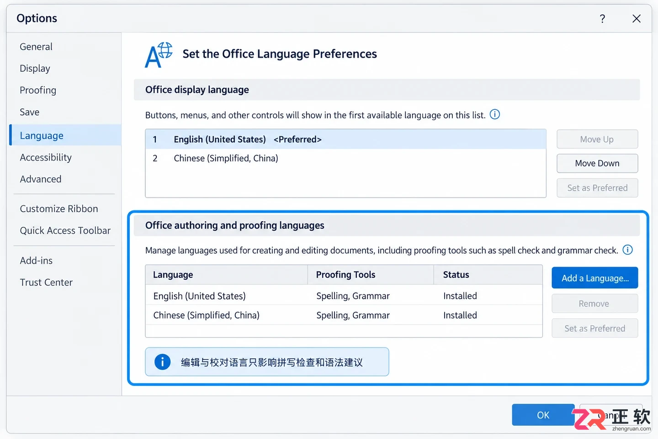Screen dimensions: 658x439
Task: Click the Office language globe icon
Action: coord(159,55)
